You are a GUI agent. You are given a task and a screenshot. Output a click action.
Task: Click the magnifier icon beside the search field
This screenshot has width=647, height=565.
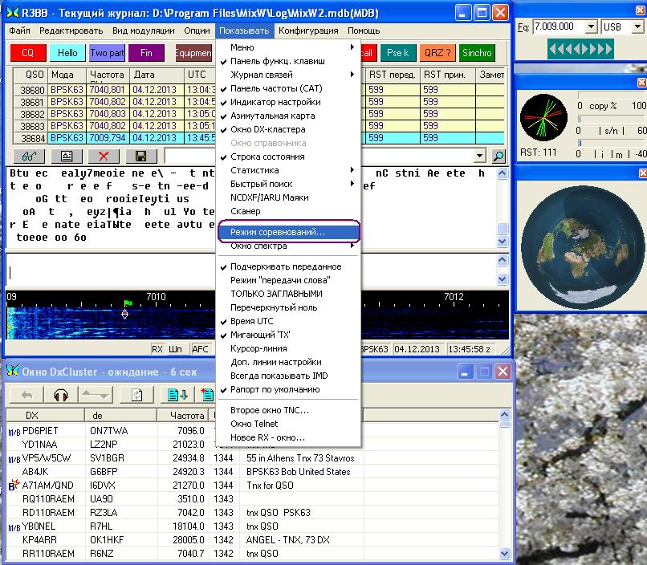point(498,156)
